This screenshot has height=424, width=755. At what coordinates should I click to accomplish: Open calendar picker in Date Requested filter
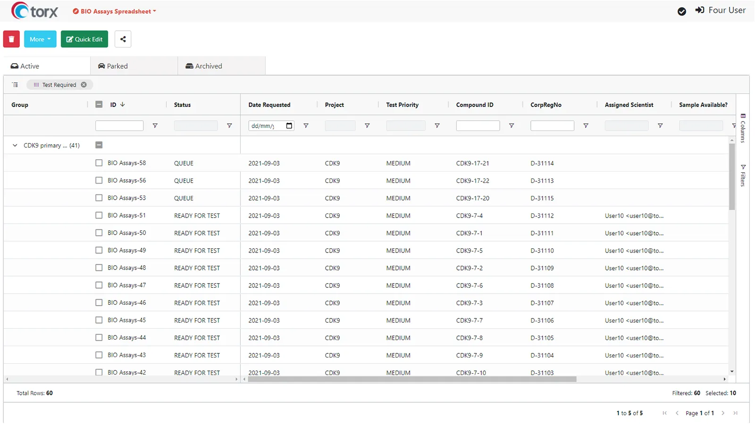coord(289,126)
